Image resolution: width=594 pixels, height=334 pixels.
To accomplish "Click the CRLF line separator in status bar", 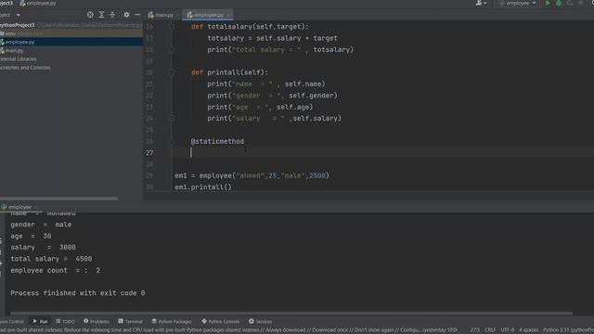I will (490, 330).
